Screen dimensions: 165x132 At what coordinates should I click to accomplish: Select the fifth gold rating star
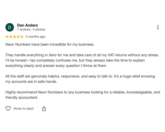(22, 37)
